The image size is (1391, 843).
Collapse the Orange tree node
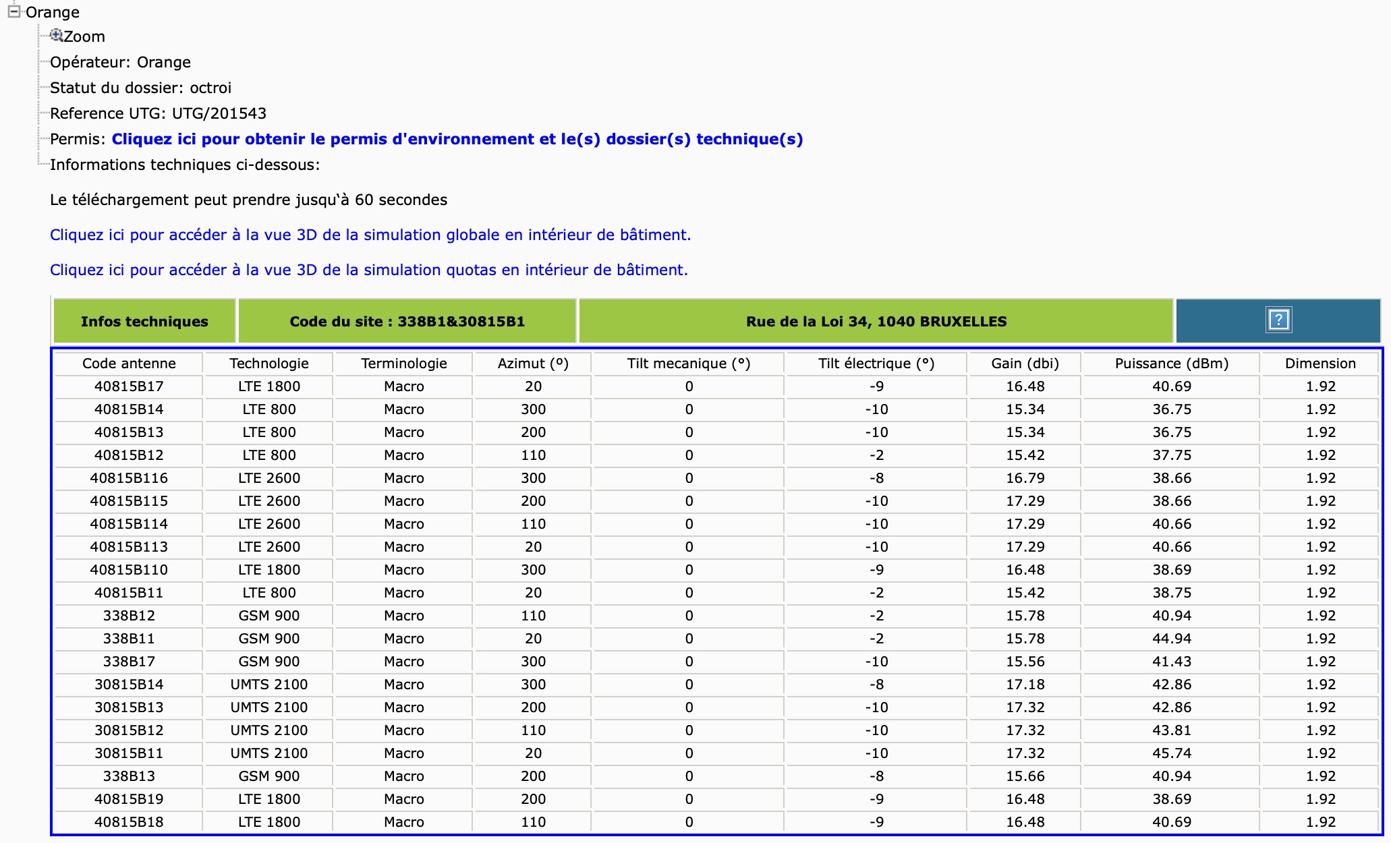click(14, 11)
